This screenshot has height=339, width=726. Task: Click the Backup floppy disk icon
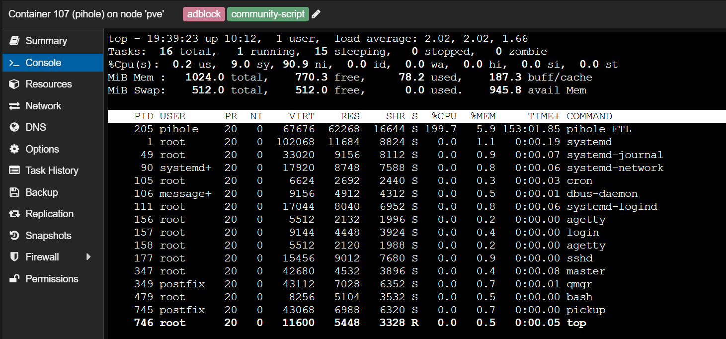click(x=14, y=192)
